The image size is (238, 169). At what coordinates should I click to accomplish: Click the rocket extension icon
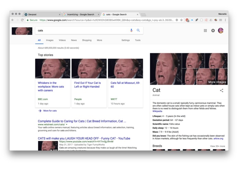(197, 20)
